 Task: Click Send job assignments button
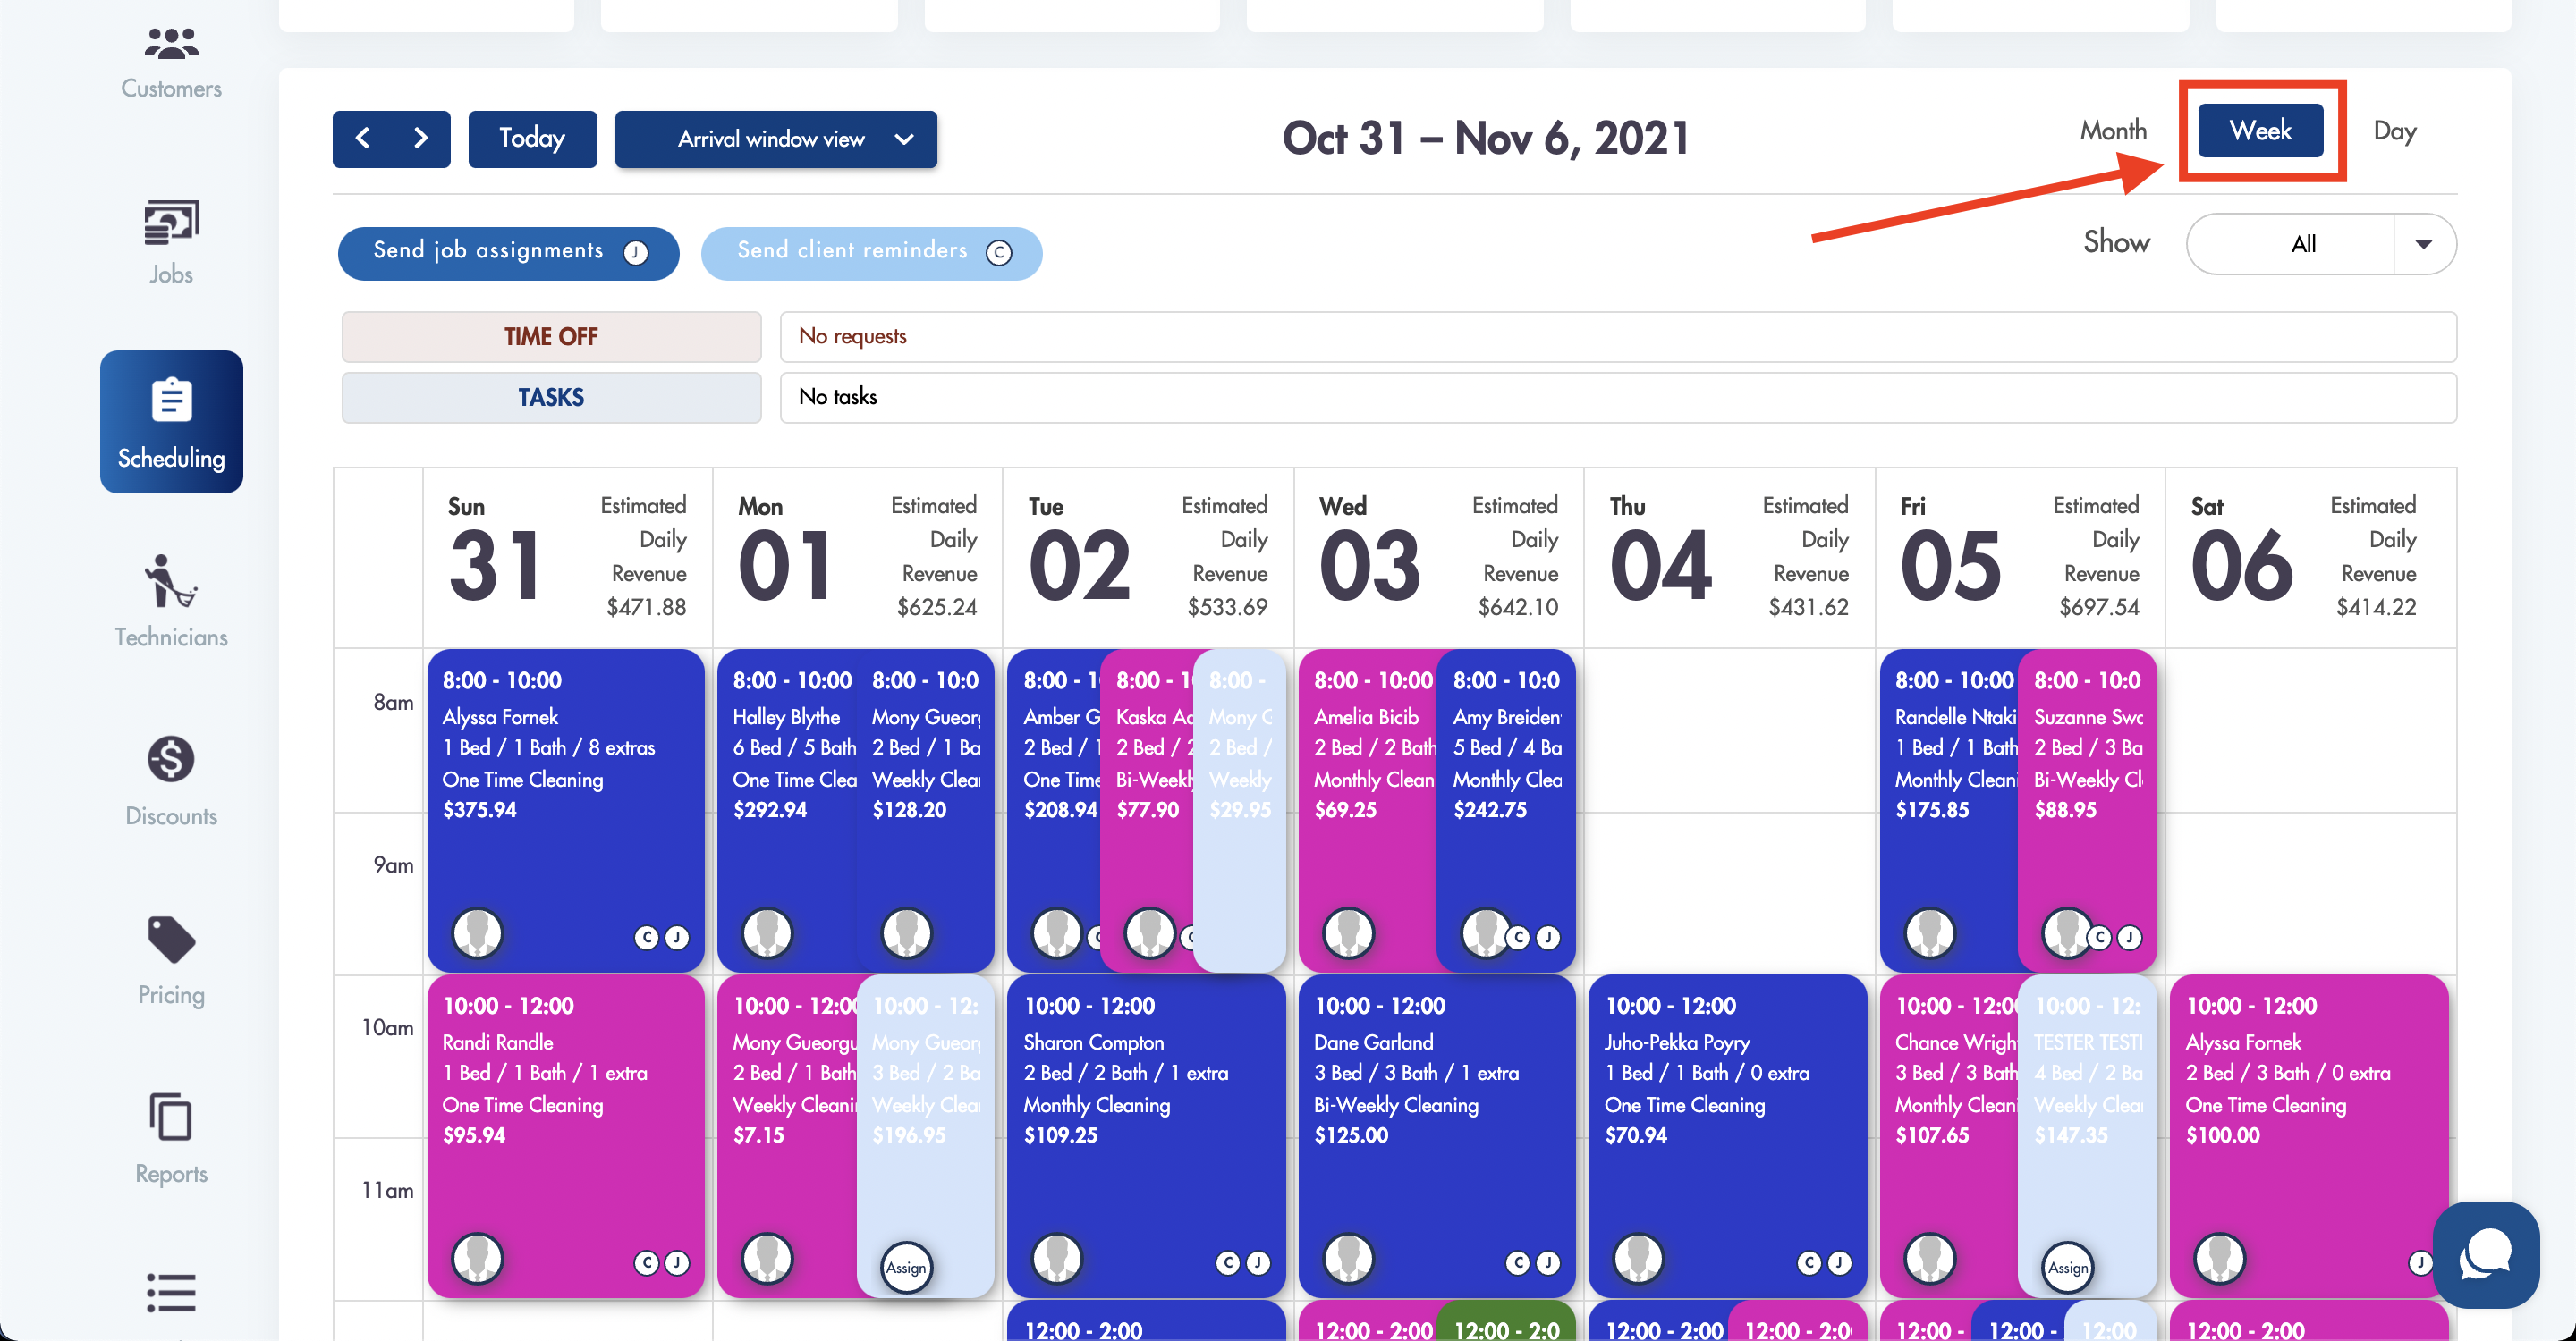pos(508,252)
